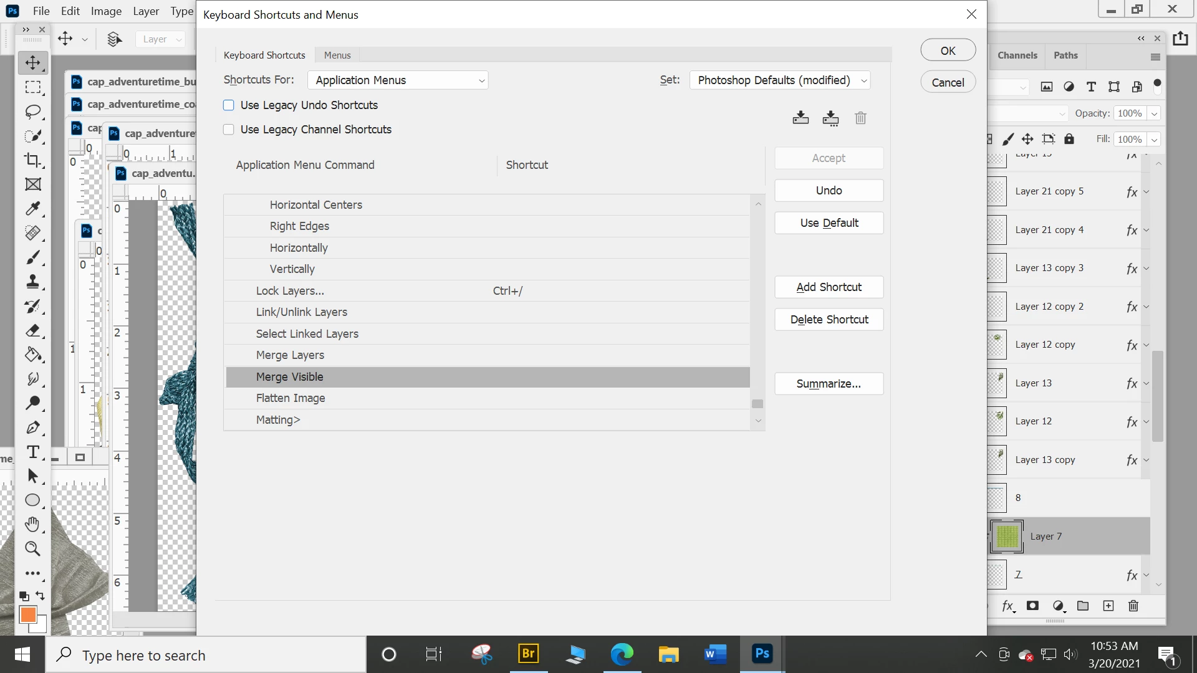Click the delete shortcut set trash icon
Screen dimensions: 1197x673
pos(860,118)
